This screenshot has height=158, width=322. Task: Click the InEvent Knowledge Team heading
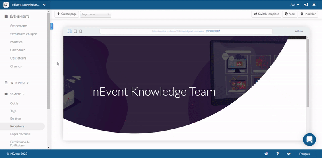point(153,92)
